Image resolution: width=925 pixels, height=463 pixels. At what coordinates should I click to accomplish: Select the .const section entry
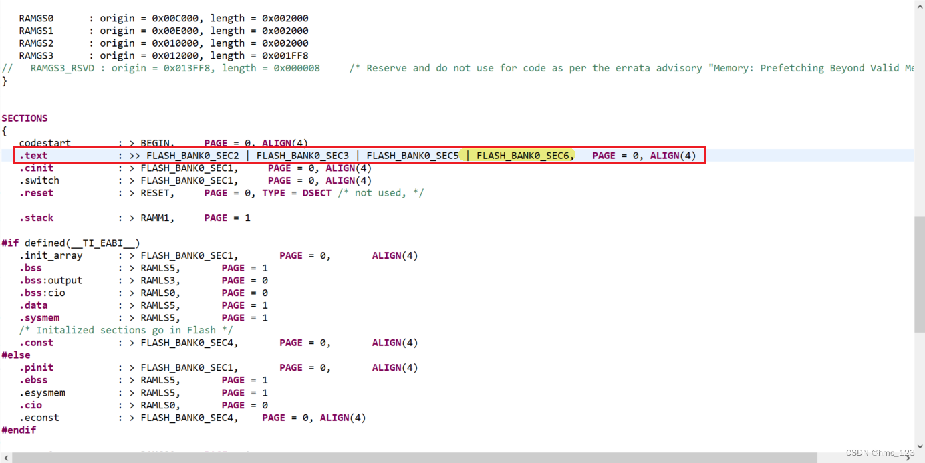37,342
